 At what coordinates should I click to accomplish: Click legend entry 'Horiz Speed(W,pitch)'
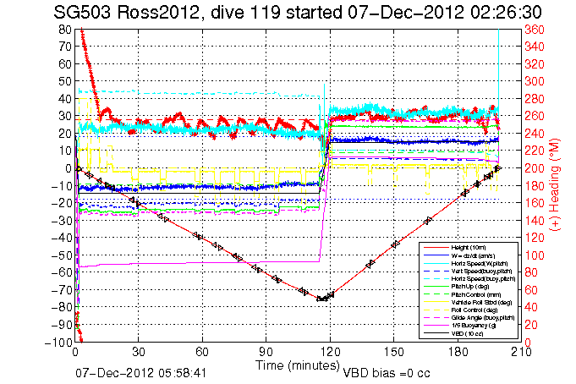click(480, 264)
